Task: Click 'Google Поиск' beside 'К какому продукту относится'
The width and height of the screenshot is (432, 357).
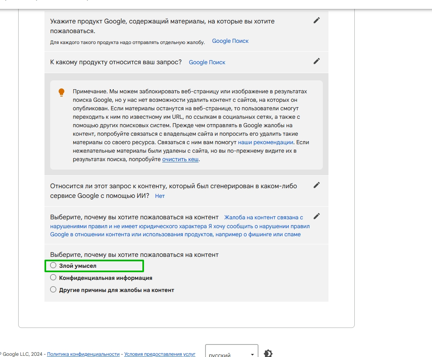Action: pyautogui.click(x=207, y=63)
